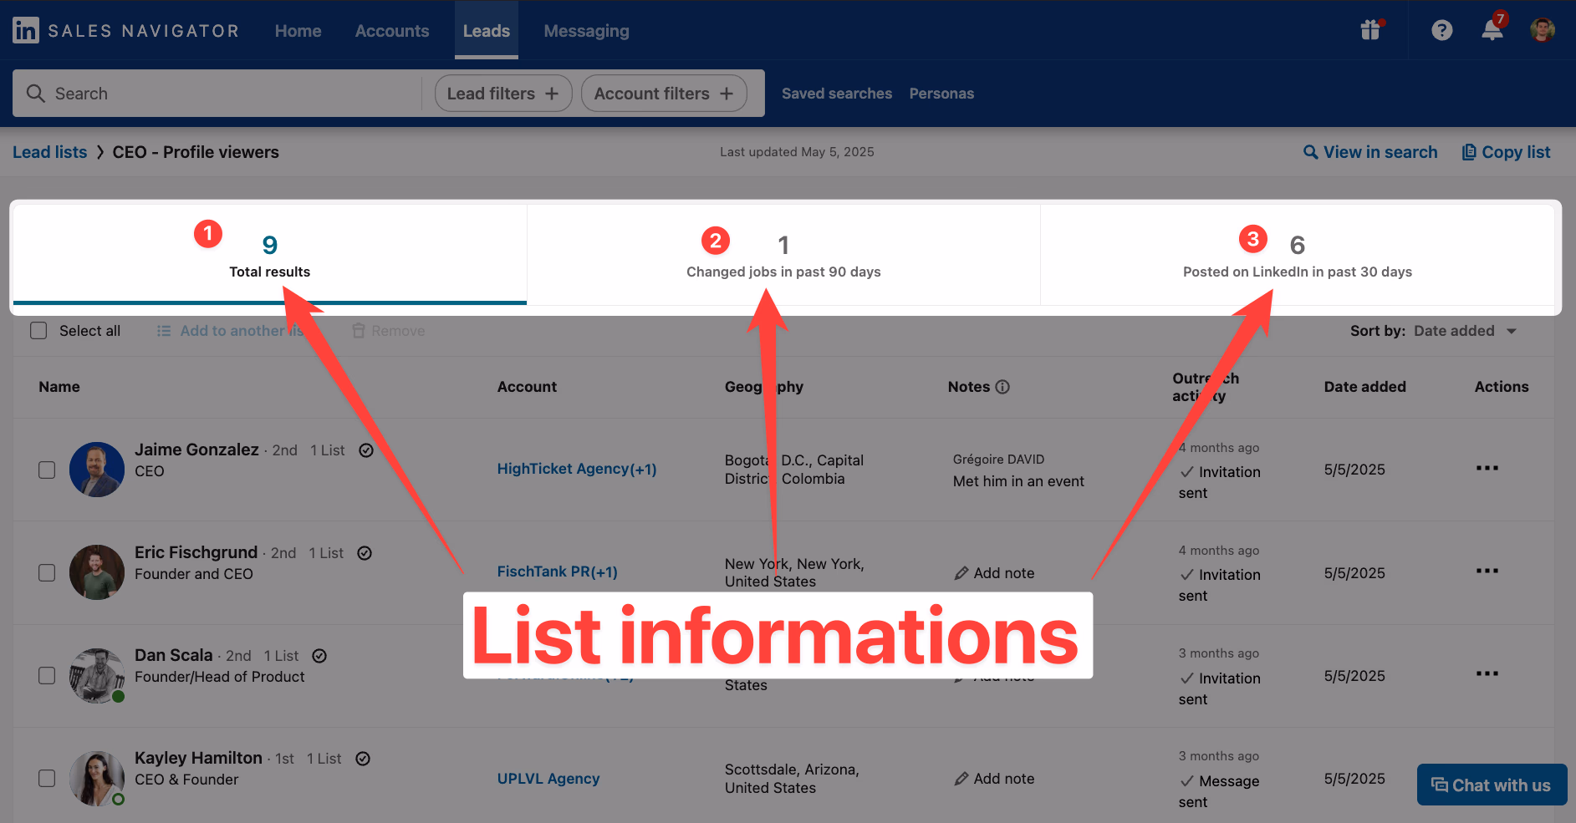Open the LinkedIn logo home
This screenshot has height=823, width=1576.
26,30
